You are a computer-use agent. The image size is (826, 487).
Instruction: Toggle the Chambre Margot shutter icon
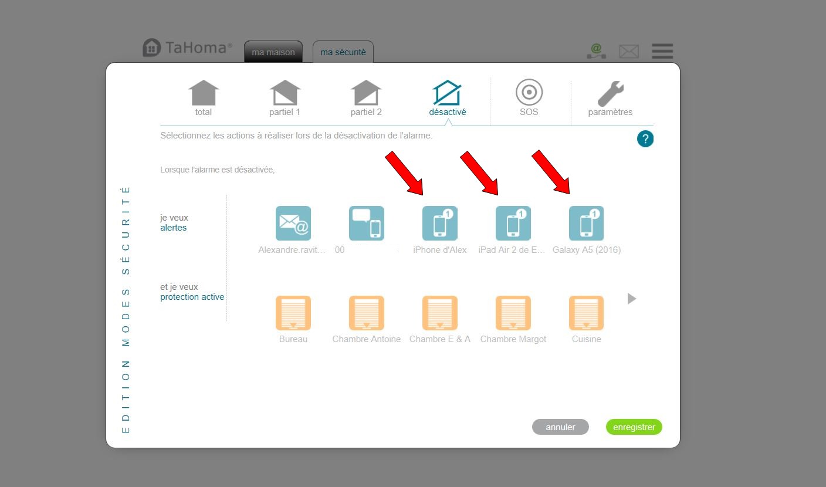(x=513, y=313)
